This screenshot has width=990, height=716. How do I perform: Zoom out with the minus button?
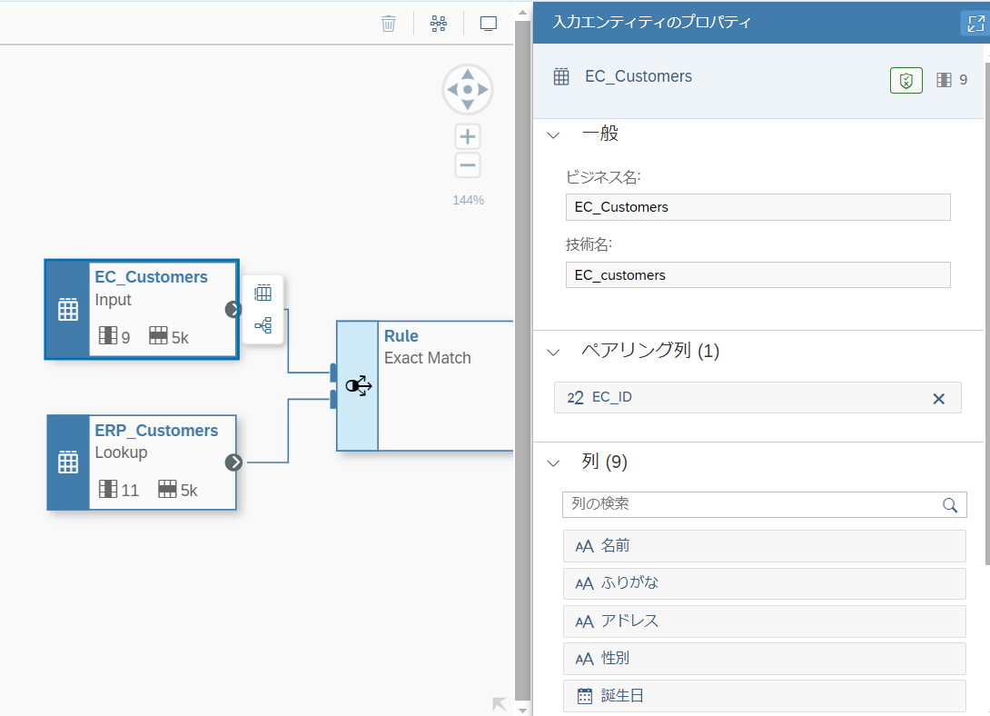pos(467,165)
